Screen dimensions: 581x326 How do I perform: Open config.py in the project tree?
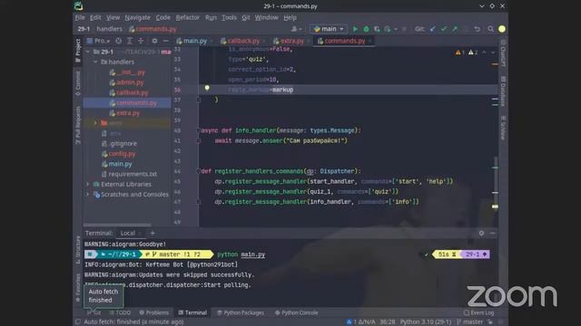click(122, 153)
